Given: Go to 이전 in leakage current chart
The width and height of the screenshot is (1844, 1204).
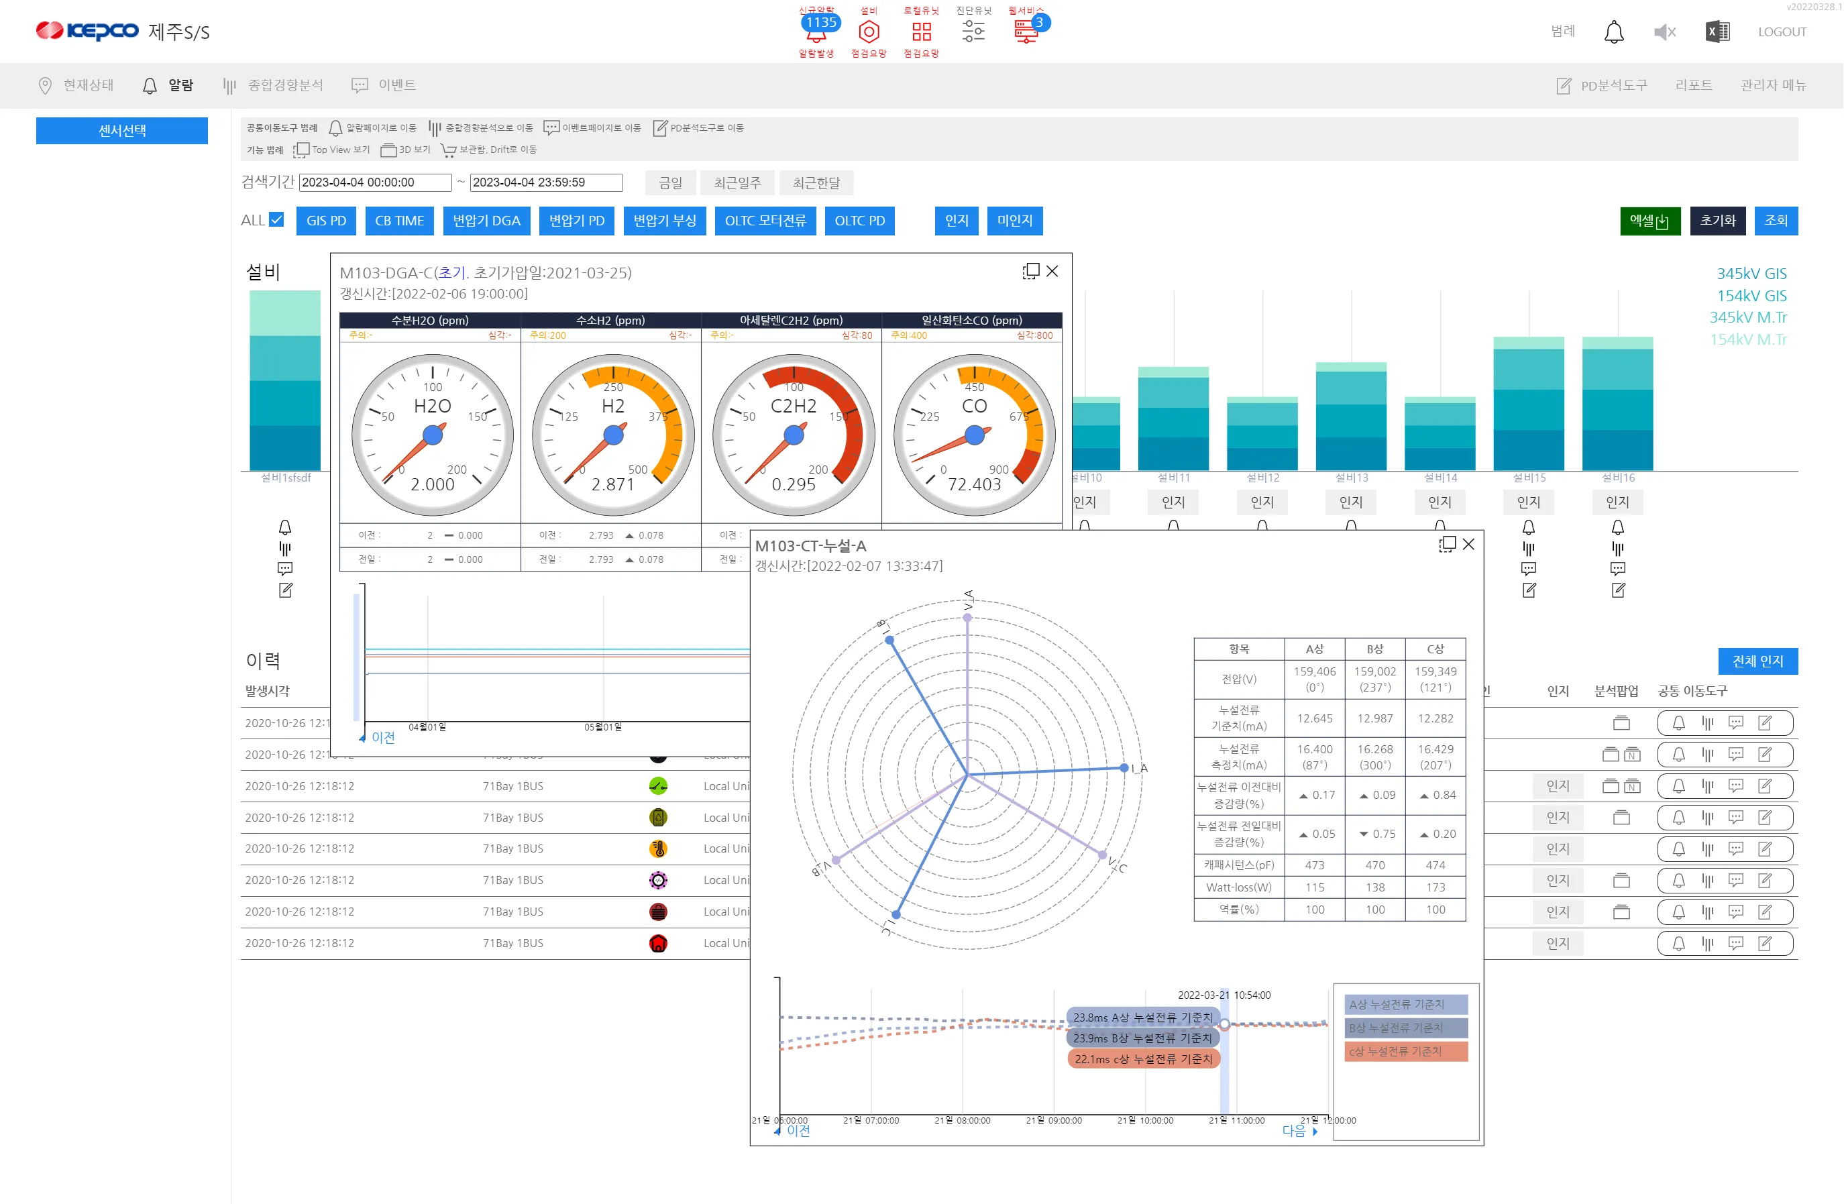Looking at the screenshot, I should point(794,1131).
